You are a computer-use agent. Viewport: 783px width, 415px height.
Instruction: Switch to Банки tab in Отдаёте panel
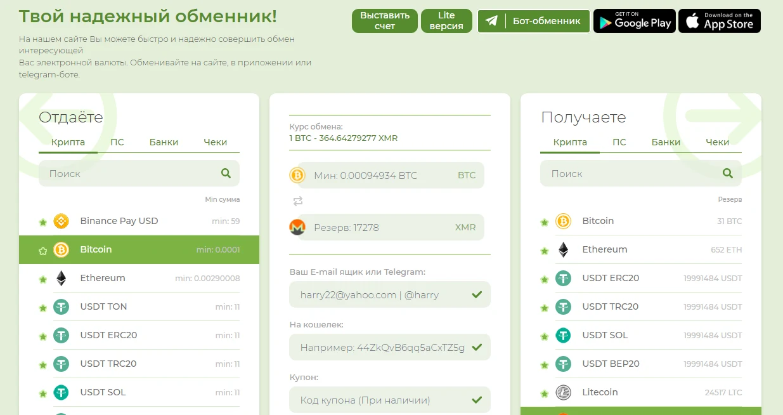coord(164,142)
